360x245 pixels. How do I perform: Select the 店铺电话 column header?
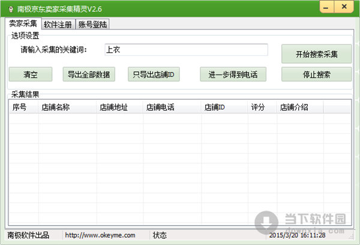pyautogui.click(x=172, y=107)
